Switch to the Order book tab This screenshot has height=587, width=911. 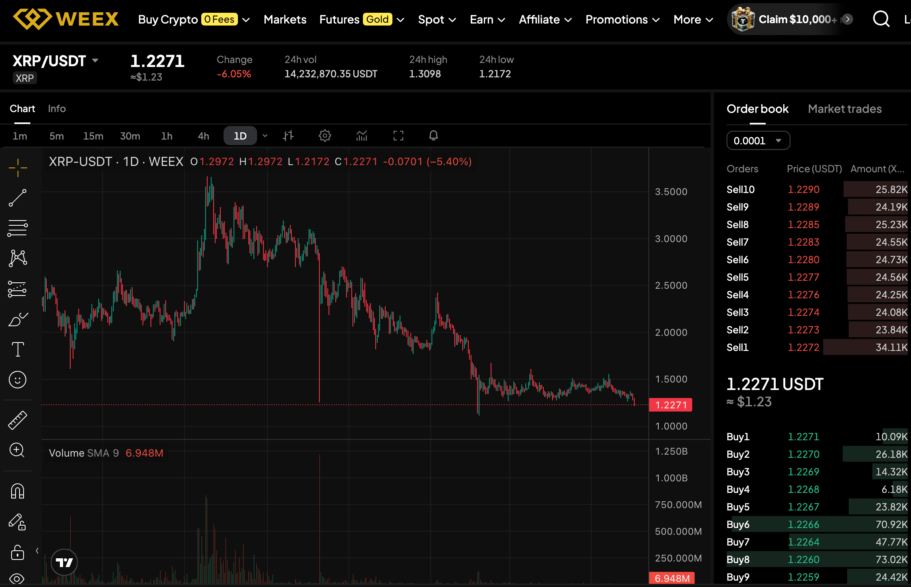pyautogui.click(x=757, y=109)
